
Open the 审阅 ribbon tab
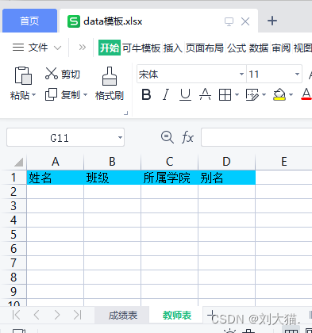tap(281, 48)
